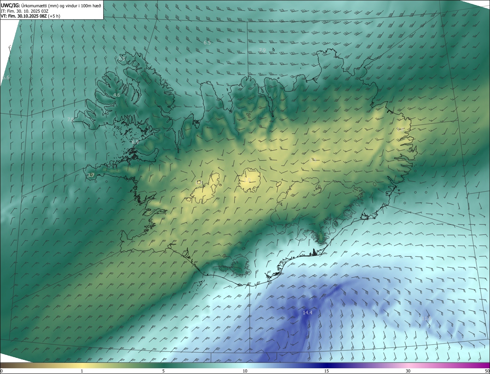This screenshot has height=374, width=490.
Task: Click the 5 tick on the color scale
Action: point(163,371)
